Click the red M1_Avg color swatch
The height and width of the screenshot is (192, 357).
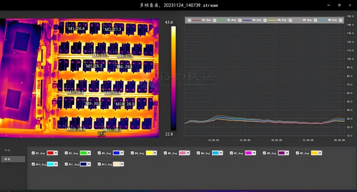pyautogui.click(x=50, y=153)
